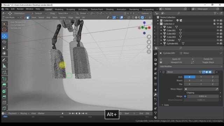The image size is (224, 126).
Task: Switch to the UV Editing workspace tab
Action: point(83,9)
